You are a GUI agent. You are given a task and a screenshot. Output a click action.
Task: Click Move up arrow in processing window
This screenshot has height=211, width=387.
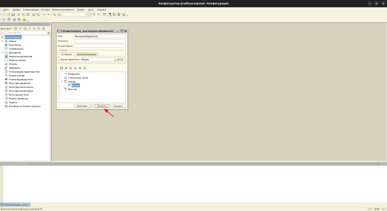pos(75,68)
